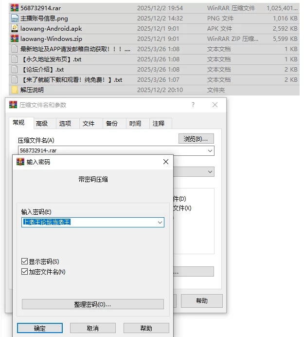
Task: Click 取消 in the 输入密码 dialog
Action: [93, 328]
